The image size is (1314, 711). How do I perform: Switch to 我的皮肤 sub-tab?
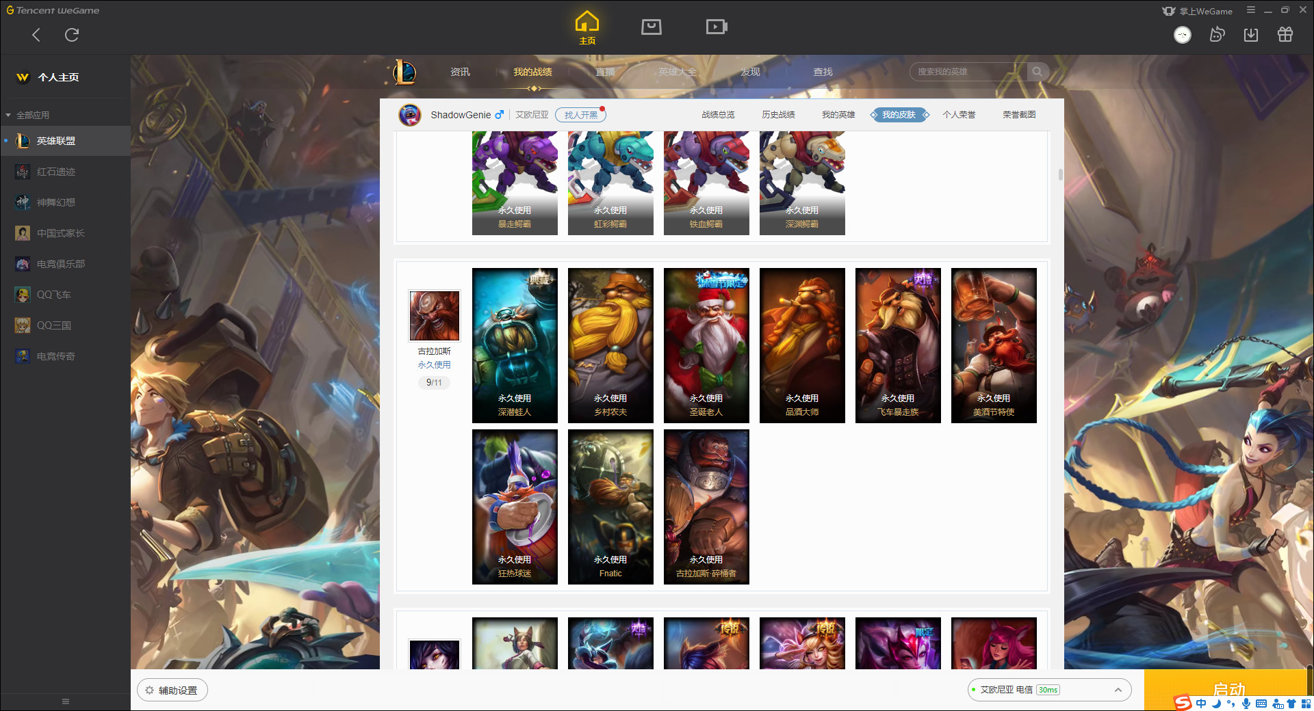click(899, 115)
